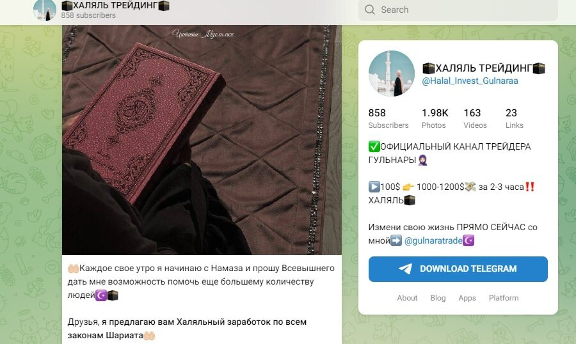The image size is (576, 344).
Task: Open the Quran photo in the post
Action: click(x=202, y=140)
